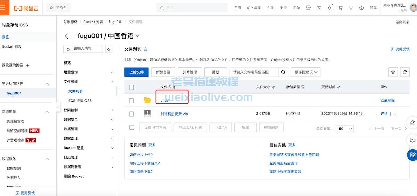This screenshot has width=417, height=196.
Task: Select all files header checkbox
Action: (131, 87)
